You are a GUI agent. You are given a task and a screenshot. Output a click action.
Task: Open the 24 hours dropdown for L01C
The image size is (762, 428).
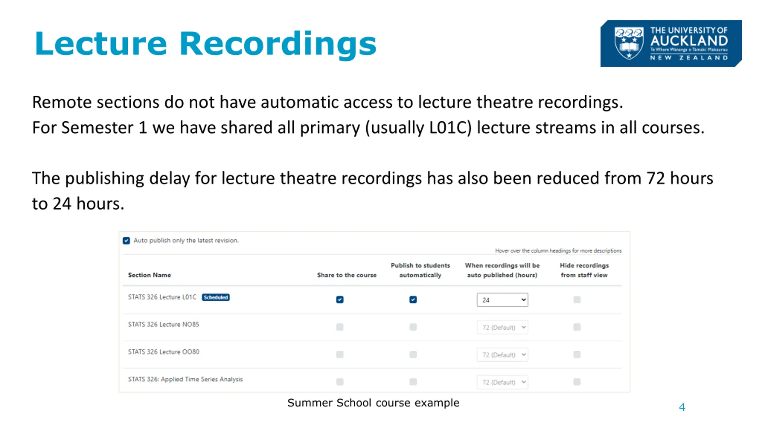(x=502, y=300)
